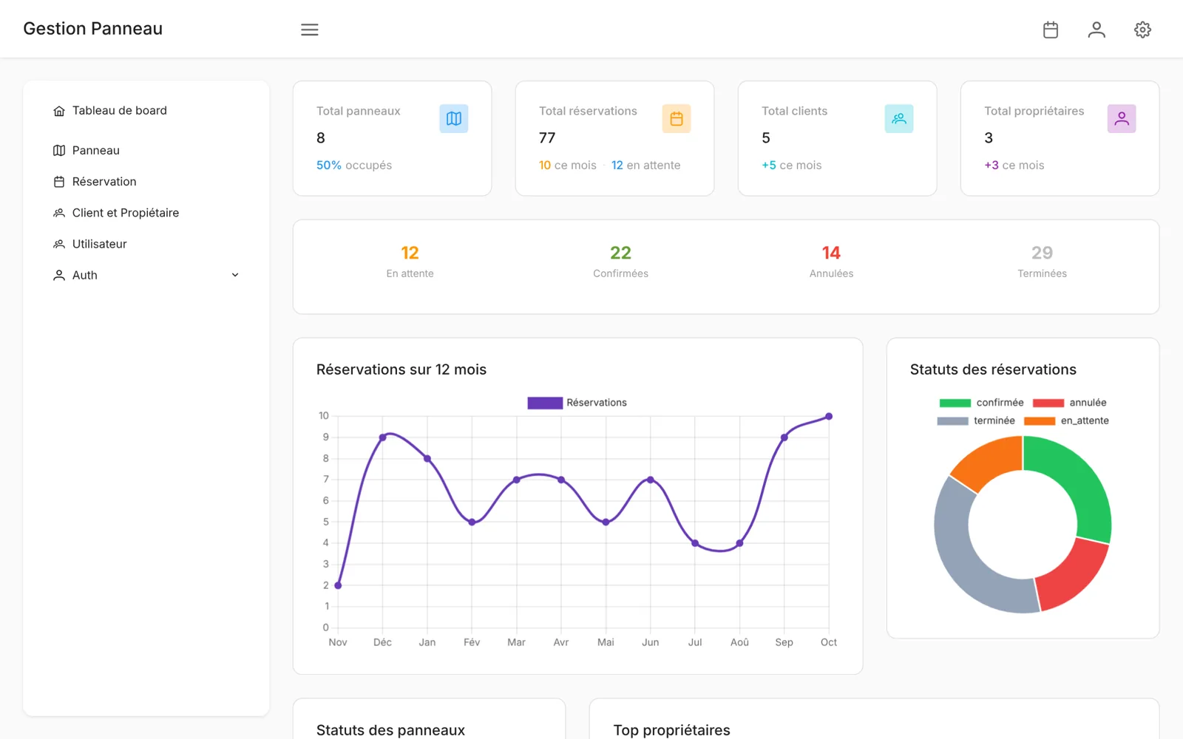
Task: Open the settings gear icon
Action: (x=1142, y=30)
